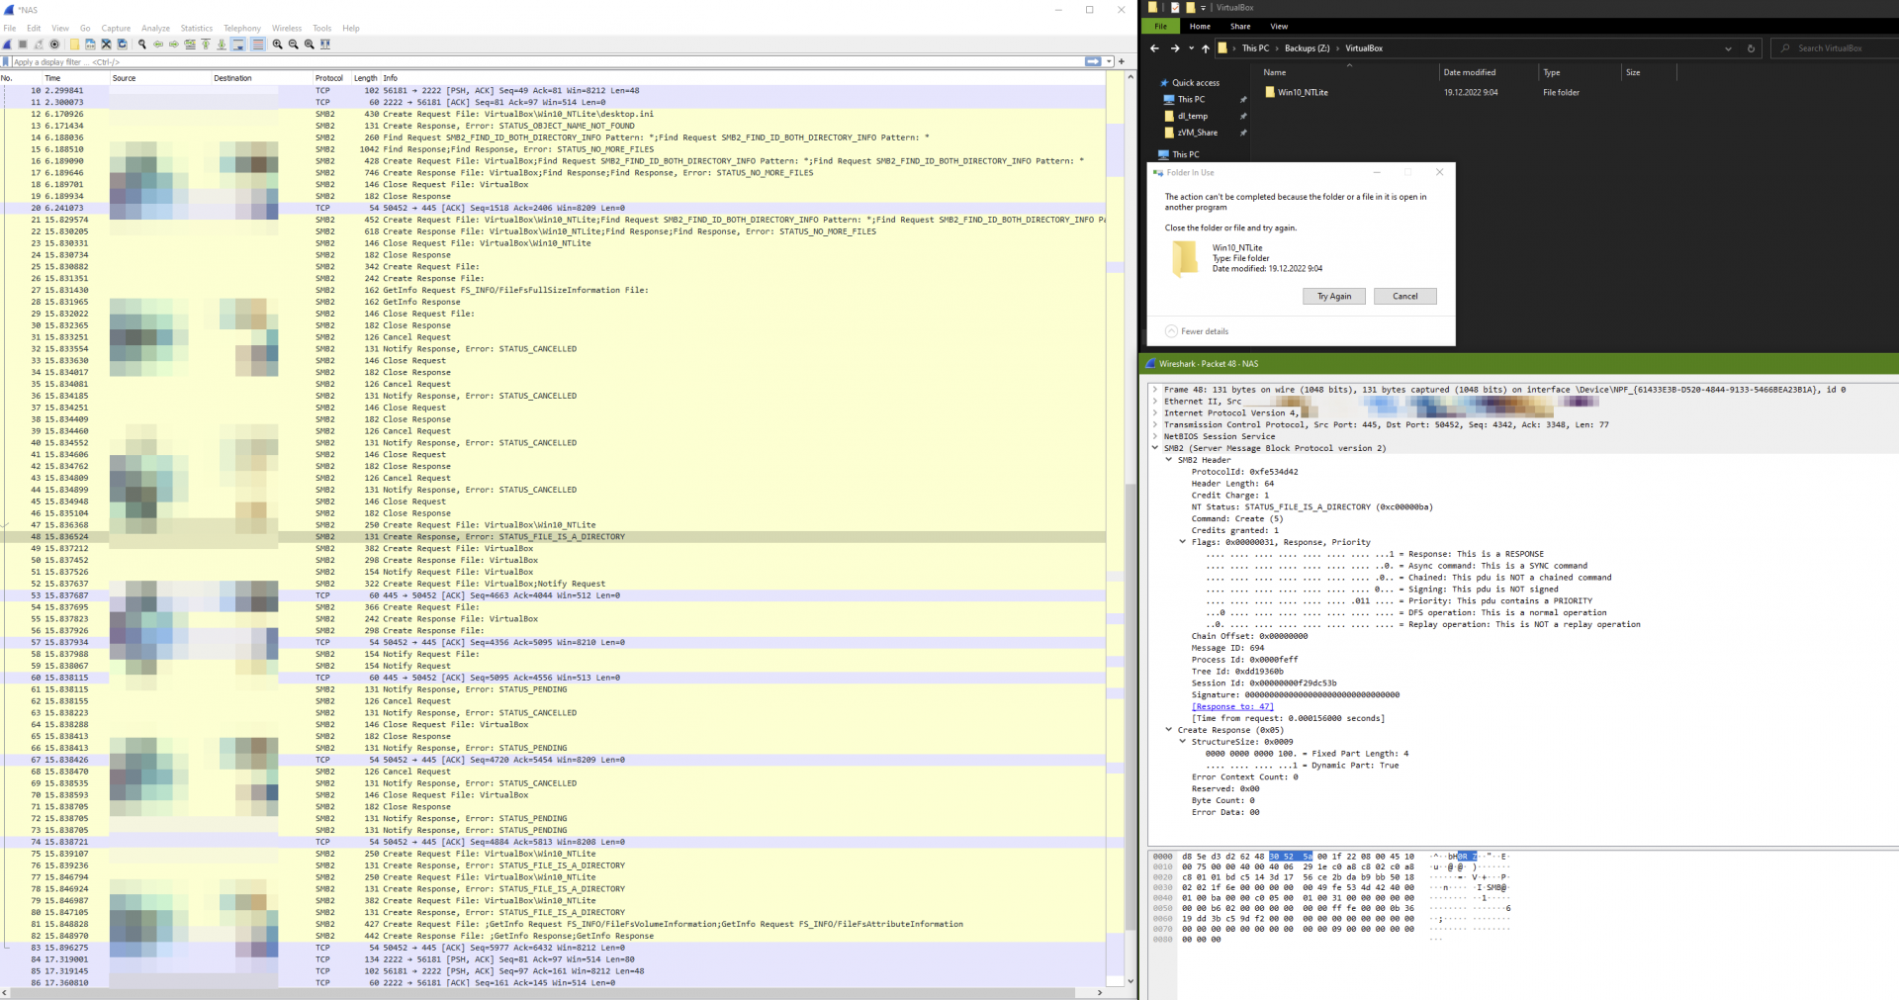Restart the current capture
1899x1000 pixels.
(x=39, y=45)
